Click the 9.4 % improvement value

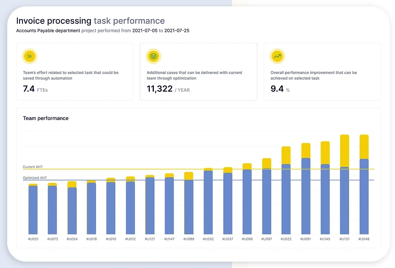pos(280,89)
